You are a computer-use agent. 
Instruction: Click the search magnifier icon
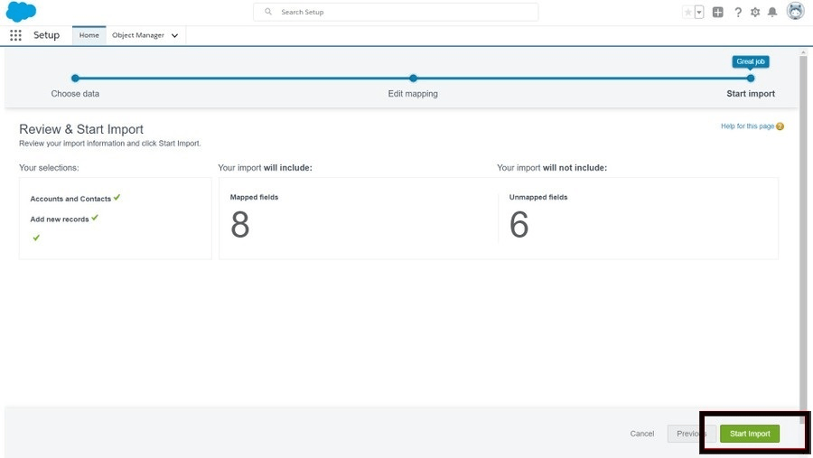(268, 12)
